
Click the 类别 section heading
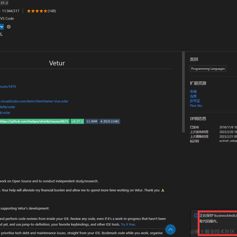tap(194, 59)
